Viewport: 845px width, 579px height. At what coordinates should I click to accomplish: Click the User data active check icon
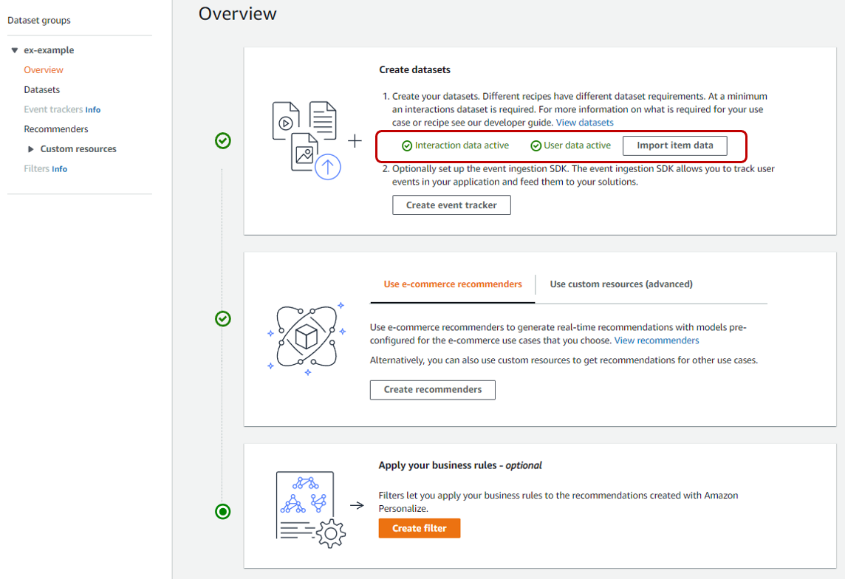[536, 146]
